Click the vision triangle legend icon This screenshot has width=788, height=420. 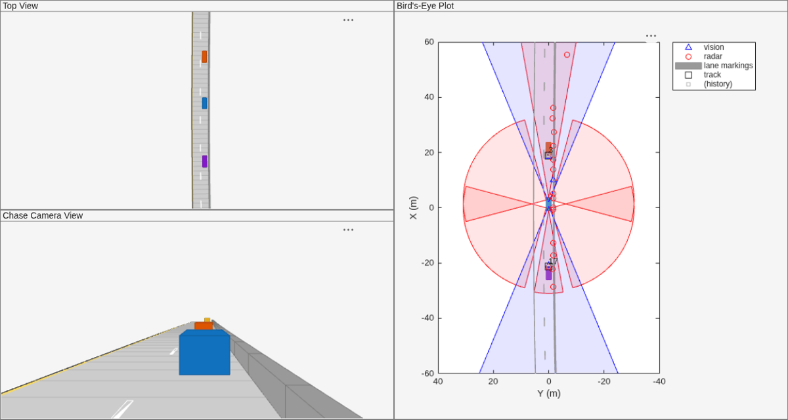(x=688, y=47)
